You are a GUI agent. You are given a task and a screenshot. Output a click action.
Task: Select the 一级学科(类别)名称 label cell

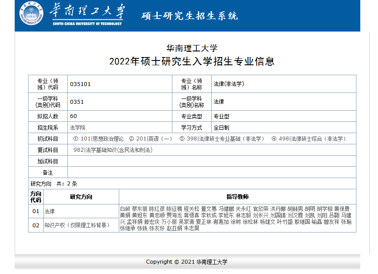click(x=192, y=102)
